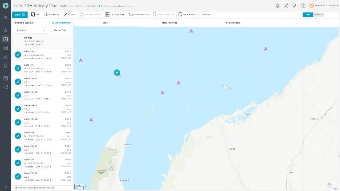This screenshot has height=191, width=340.
Task: Expand the left sidebar with double chevron
Action: pyautogui.click(x=5, y=187)
